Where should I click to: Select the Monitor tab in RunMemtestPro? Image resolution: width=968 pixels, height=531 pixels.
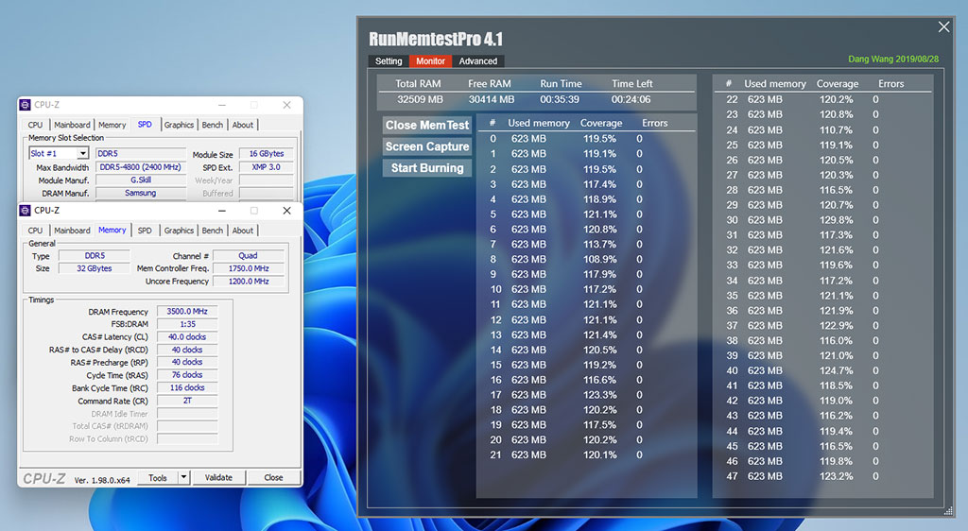[430, 61]
